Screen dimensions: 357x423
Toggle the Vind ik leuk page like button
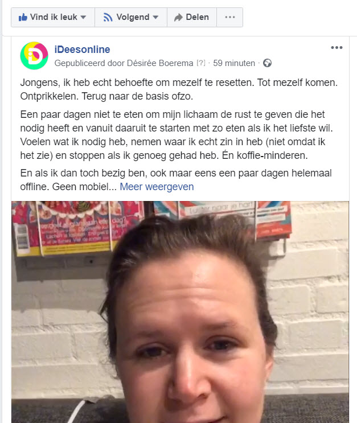tap(53, 17)
